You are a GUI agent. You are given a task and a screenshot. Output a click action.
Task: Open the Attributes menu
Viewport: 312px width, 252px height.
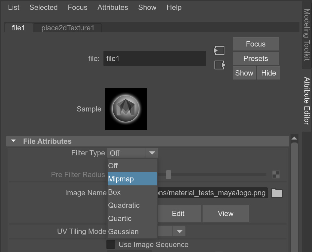tap(113, 7)
